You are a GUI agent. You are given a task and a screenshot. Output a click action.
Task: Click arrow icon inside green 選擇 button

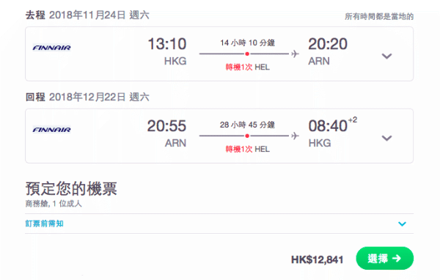397,258
